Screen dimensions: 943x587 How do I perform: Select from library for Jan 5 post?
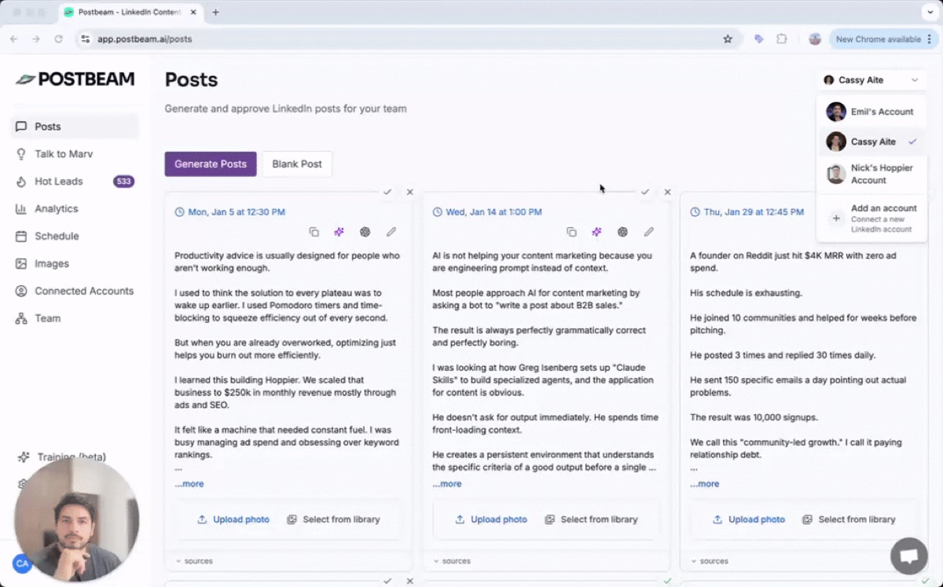333,519
